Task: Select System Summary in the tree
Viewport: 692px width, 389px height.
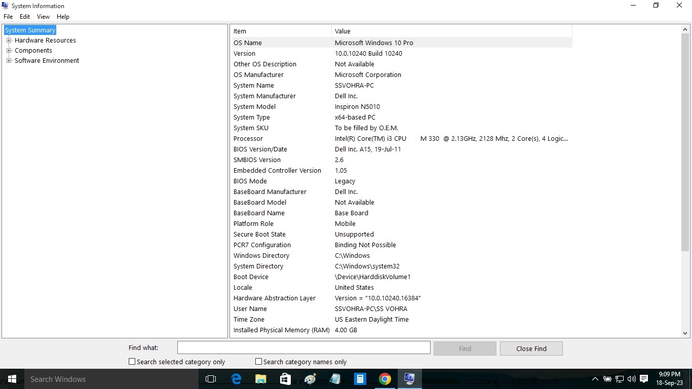Action: (x=30, y=30)
